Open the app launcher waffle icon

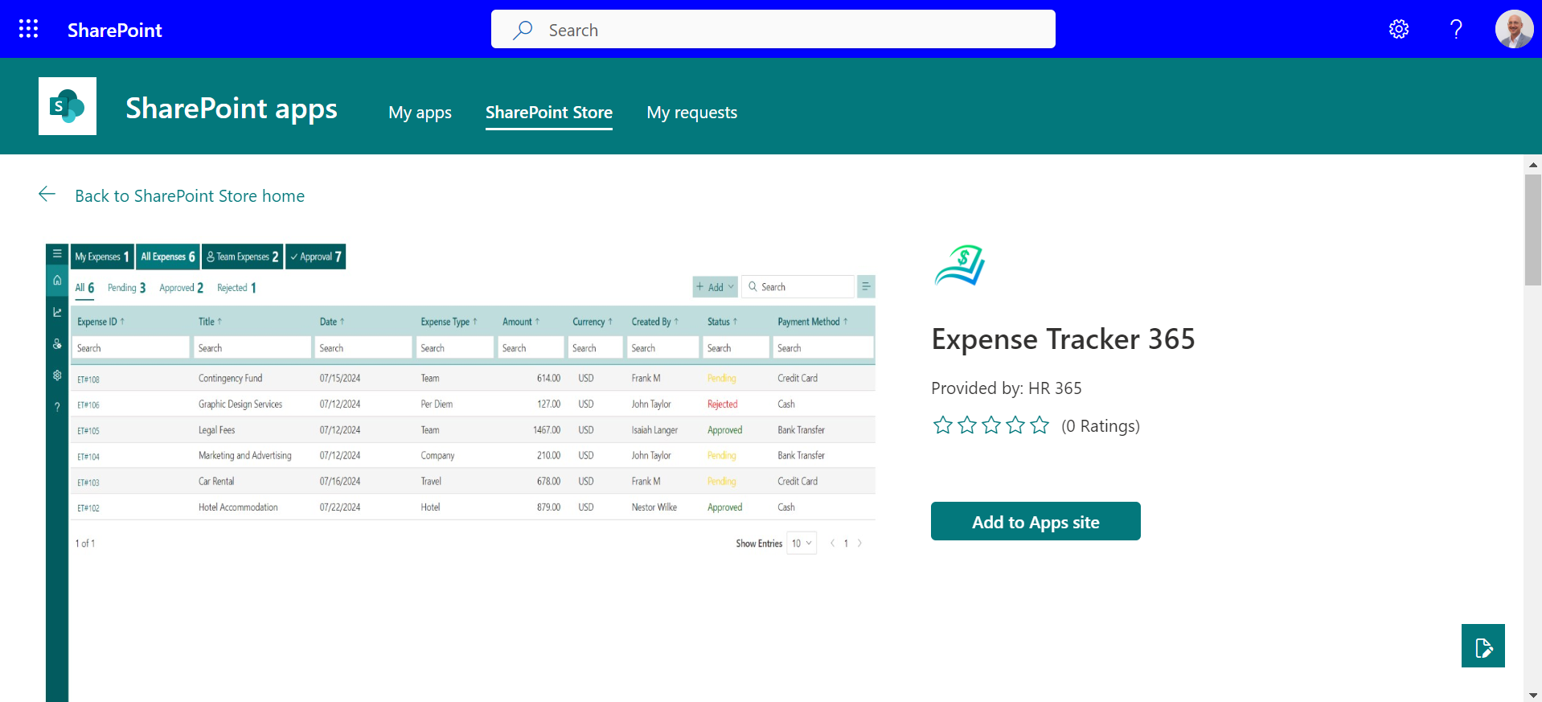pyautogui.click(x=28, y=29)
